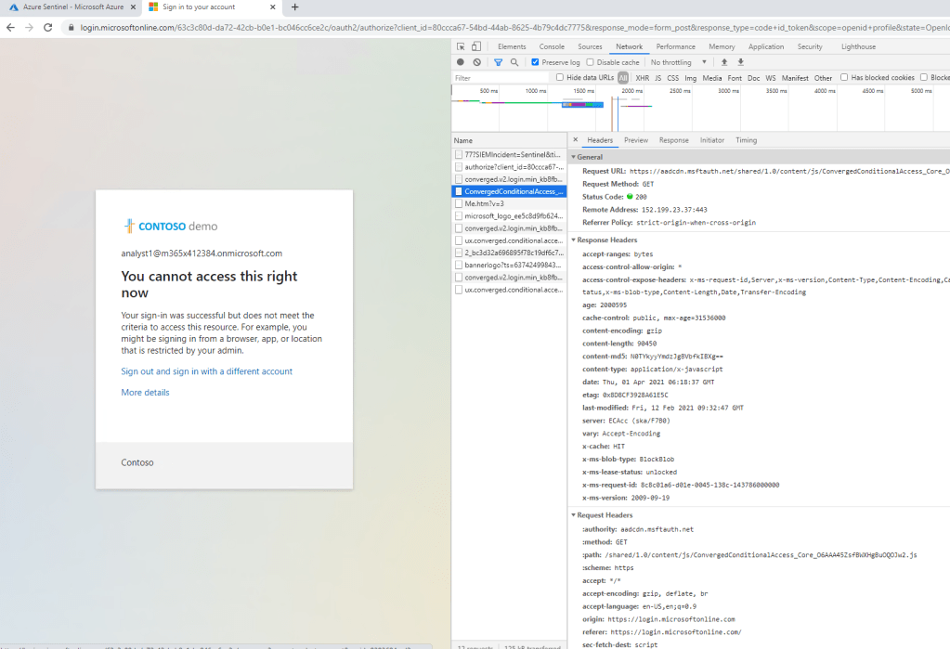Click the More details link
Image resolution: width=950 pixels, height=649 pixels.
click(145, 393)
